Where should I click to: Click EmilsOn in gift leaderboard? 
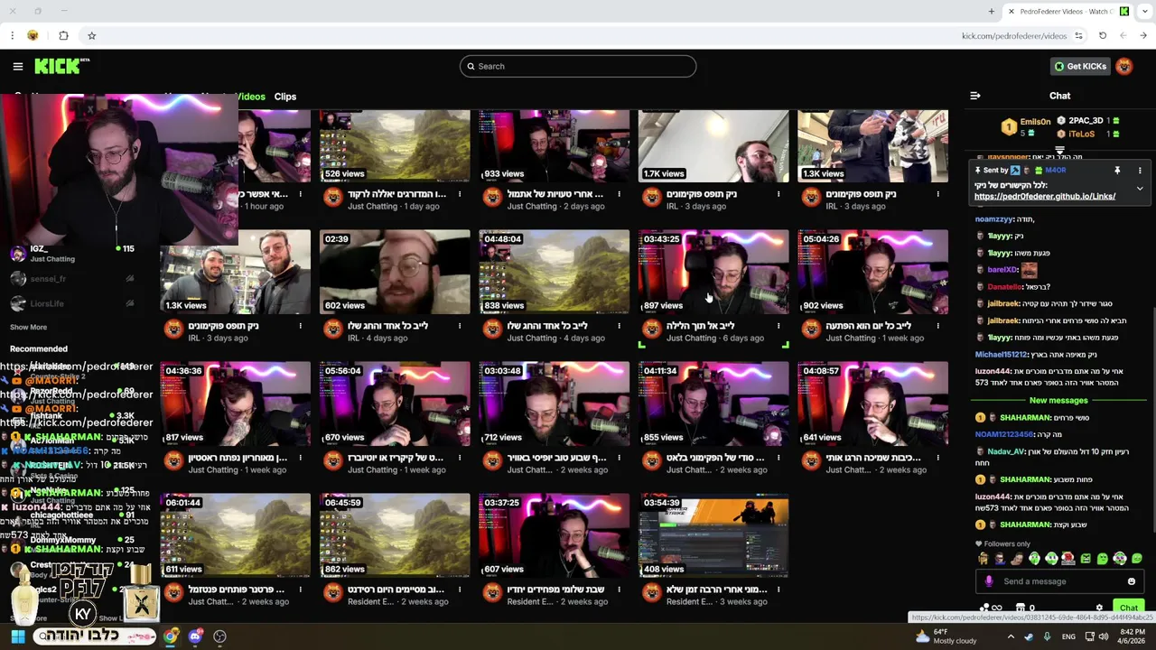point(1035,121)
